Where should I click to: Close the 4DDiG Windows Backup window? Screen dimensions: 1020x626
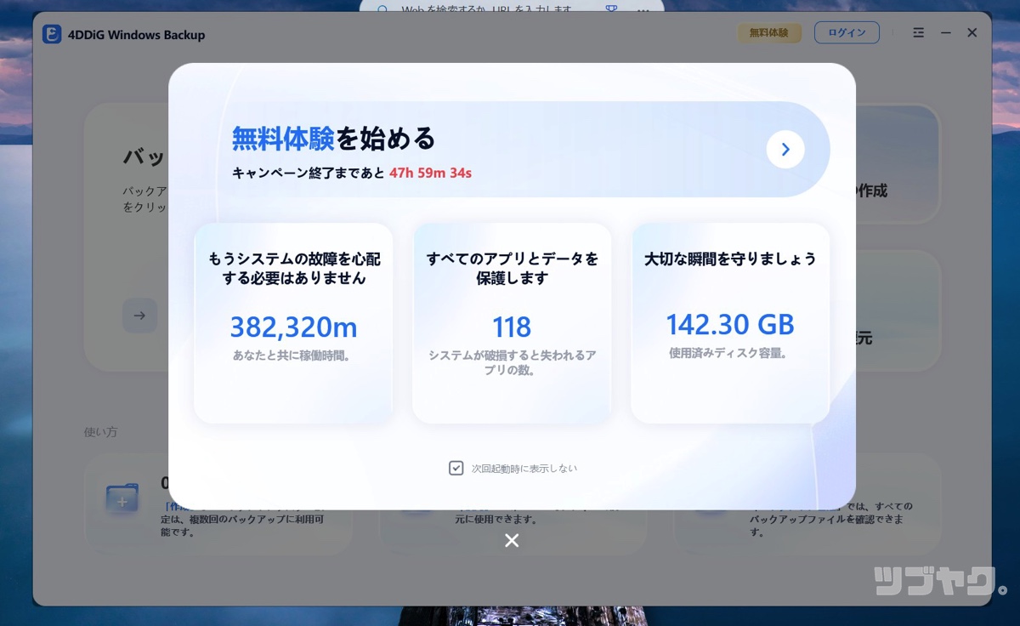click(x=972, y=33)
